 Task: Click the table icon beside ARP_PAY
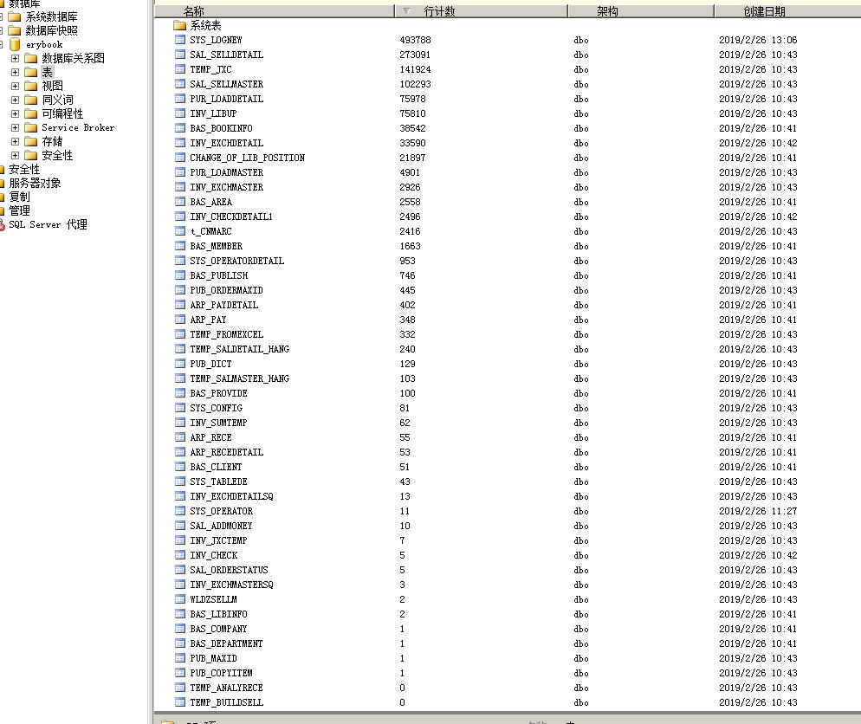pos(179,320)
